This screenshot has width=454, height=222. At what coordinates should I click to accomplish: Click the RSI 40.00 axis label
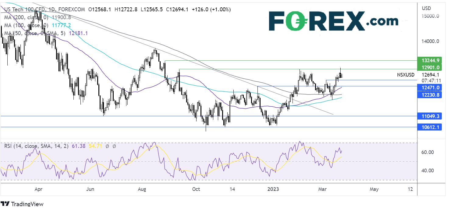[x=427, y=170]
